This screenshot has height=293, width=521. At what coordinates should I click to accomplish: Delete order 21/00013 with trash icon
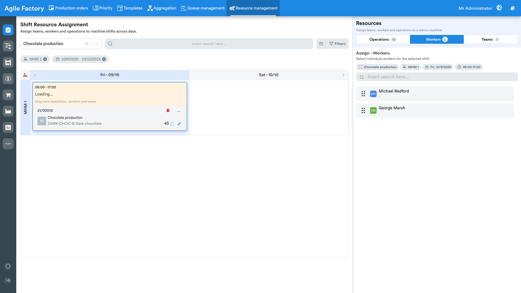(168, 110)
